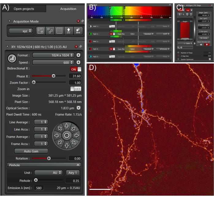Image resolution: width=214 pixels, height=199 pixels.
Task: Switch to the Acquisition tab
Action: point(68,9)
